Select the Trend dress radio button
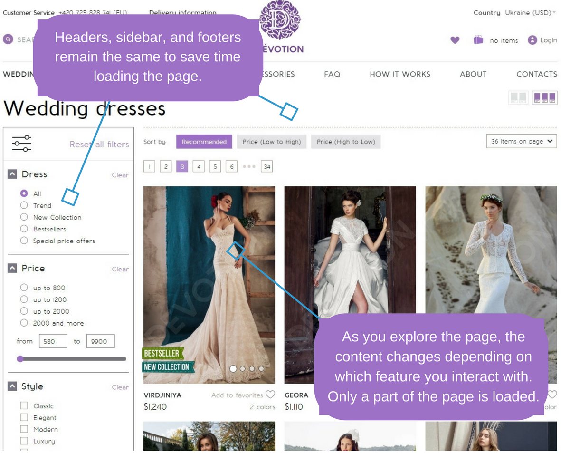 [x=24, y=205]
